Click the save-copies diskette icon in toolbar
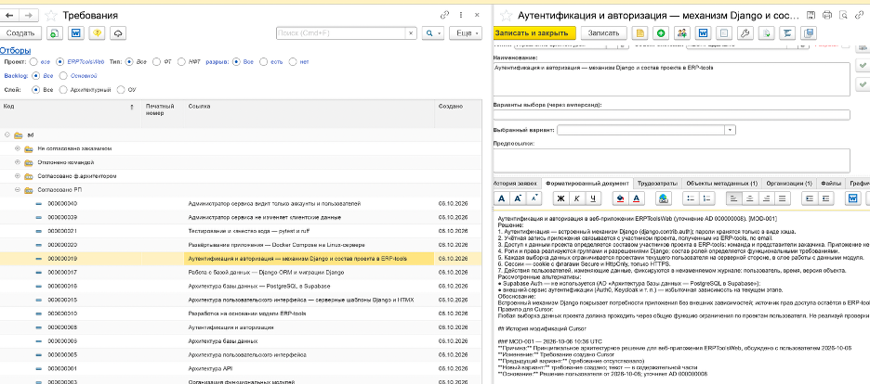Viewport: 870px width, 384px height. (808, 33)
